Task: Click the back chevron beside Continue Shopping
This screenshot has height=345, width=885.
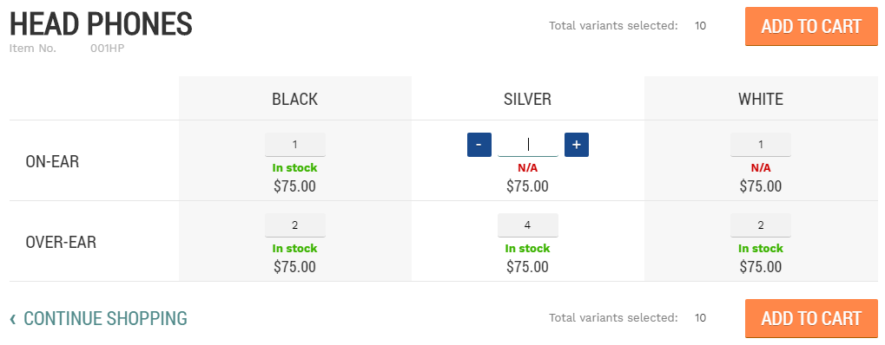Action: pyautogui.click(x=13, y=319)
